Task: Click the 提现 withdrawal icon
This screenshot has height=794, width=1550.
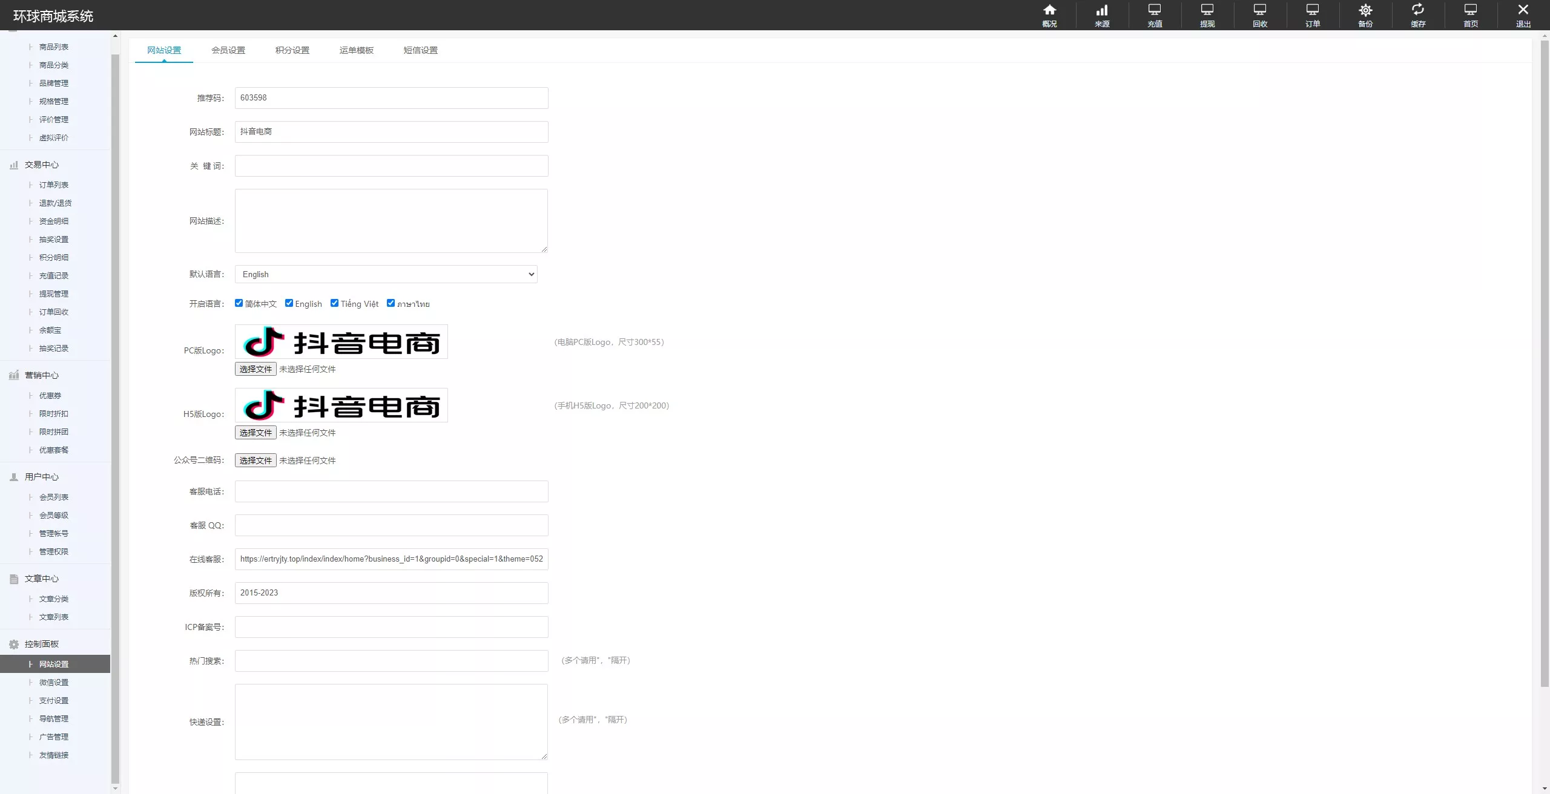Action: point(1207,15)
